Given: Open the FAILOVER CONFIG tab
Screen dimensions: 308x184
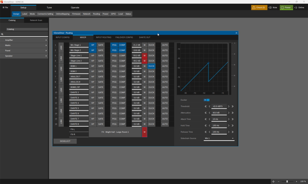Looking at the screenshot, I should tap(124, 37).
